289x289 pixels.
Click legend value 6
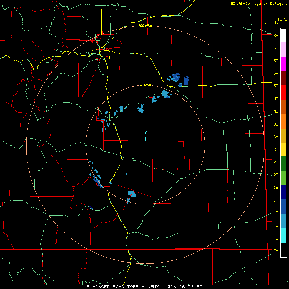click(277, 225)
